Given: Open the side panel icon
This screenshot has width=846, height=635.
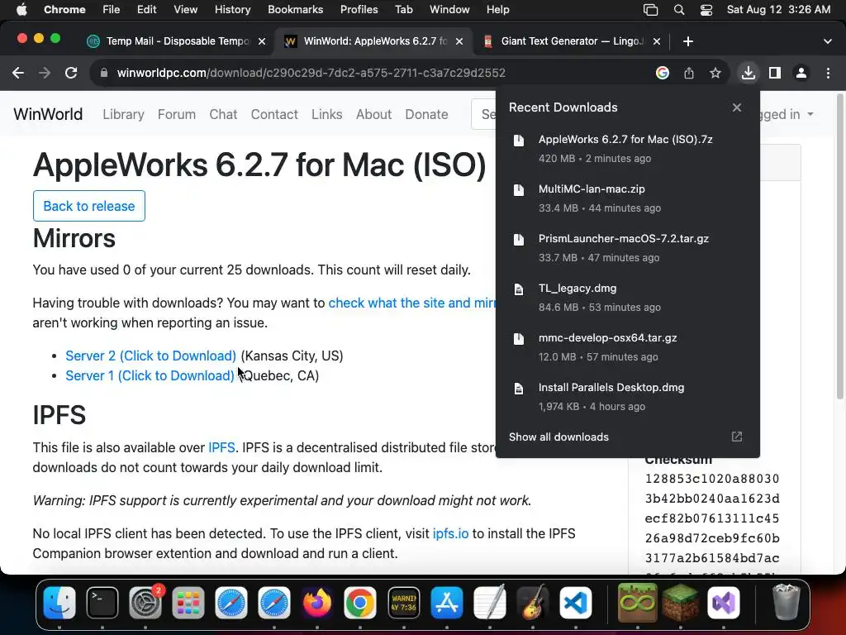Looking at the screenshot, I should [775, 73].
